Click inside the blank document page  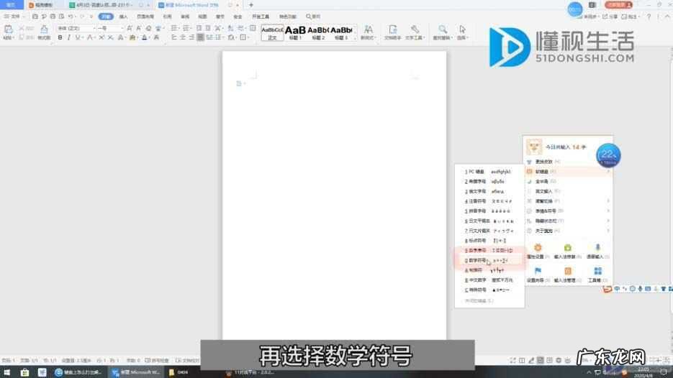334,195
